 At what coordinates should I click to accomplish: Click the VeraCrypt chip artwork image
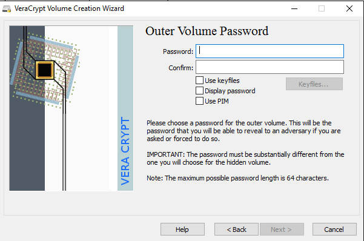coord(71,108)
